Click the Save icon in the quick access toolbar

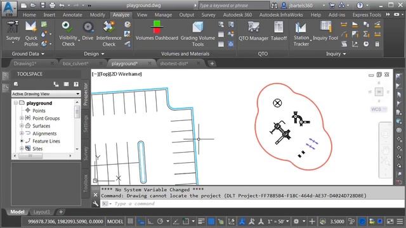[x=43, y=5]
